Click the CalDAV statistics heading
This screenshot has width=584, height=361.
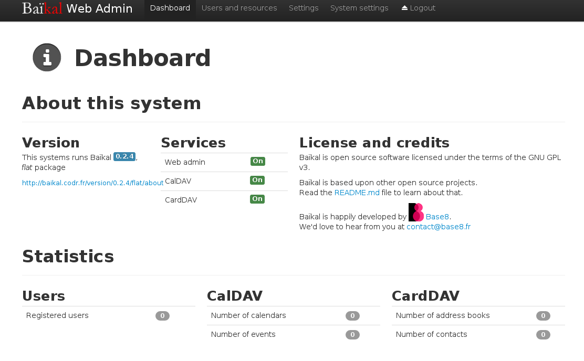[235, 296]
